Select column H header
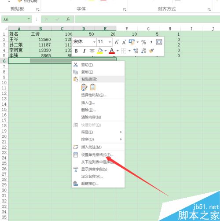The height and width of the screenshot is (221, 220). point(170,29)
